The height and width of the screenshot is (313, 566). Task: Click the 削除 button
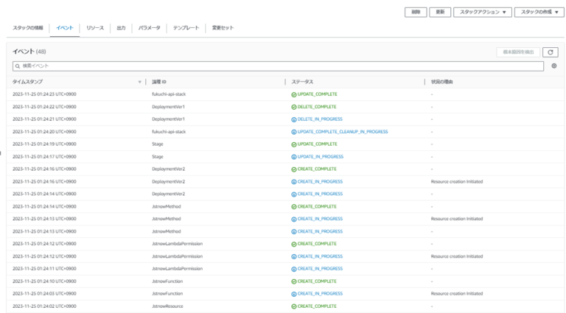(x=416, y=12)
